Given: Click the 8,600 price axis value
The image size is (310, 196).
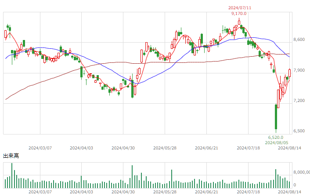Looking at the screenshot, I should pos(299,40).
